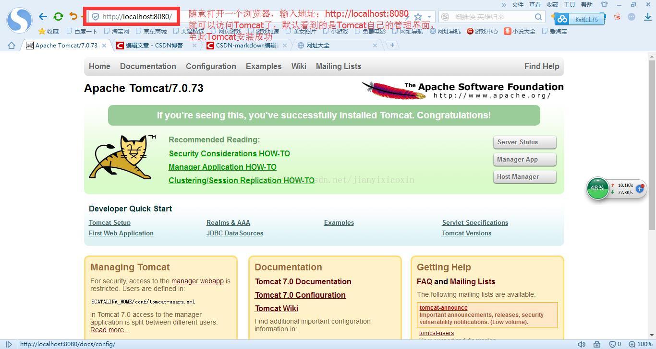
Task: Open the 小说大全 bookmark
Action: [x=520, y=31]
